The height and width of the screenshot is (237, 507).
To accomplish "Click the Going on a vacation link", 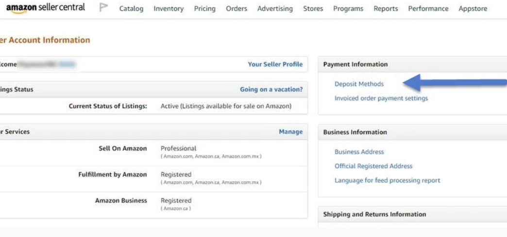I will tap(271, 89).
